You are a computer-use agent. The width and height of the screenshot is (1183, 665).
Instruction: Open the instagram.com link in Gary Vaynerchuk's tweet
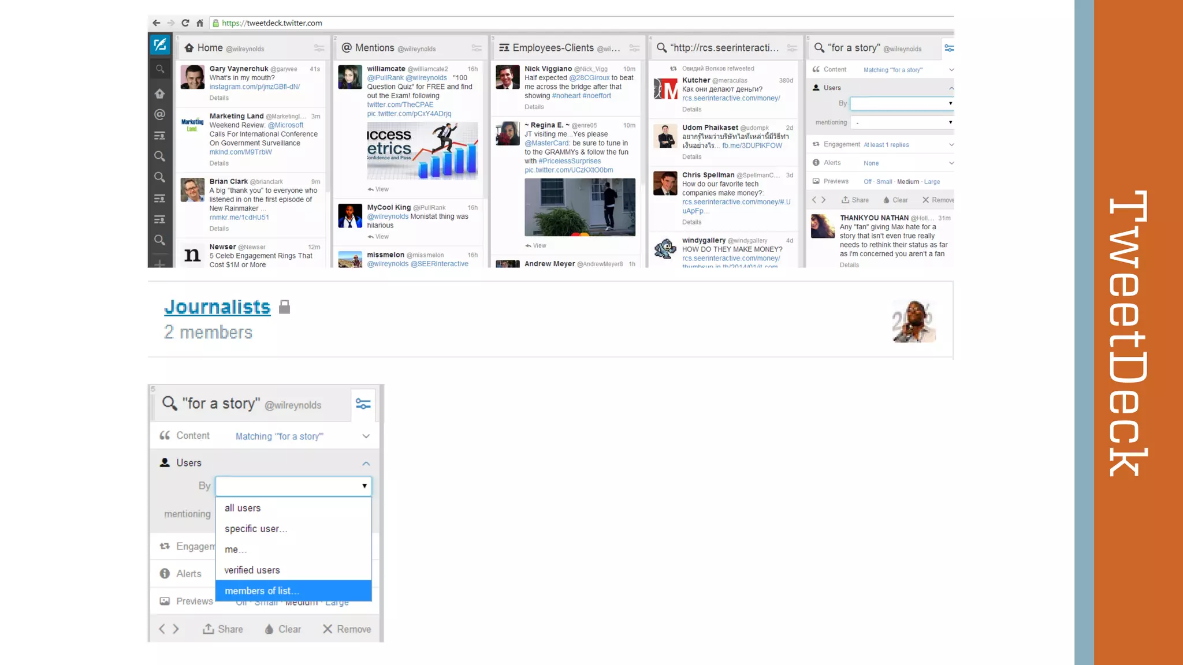coord(254,87)
